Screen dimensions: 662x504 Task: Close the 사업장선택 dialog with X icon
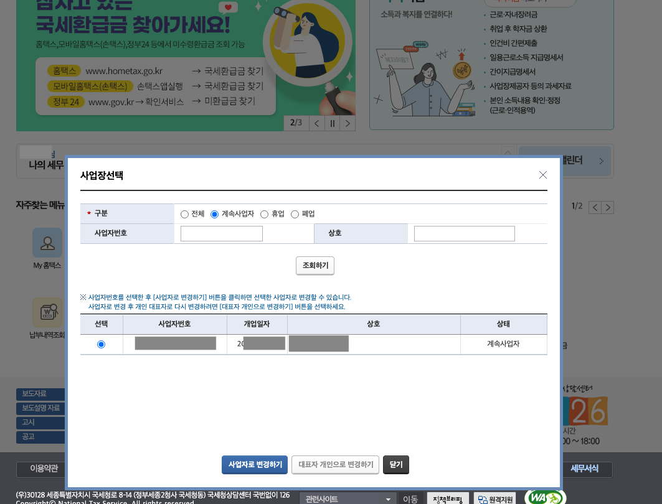tap(543, 175)
